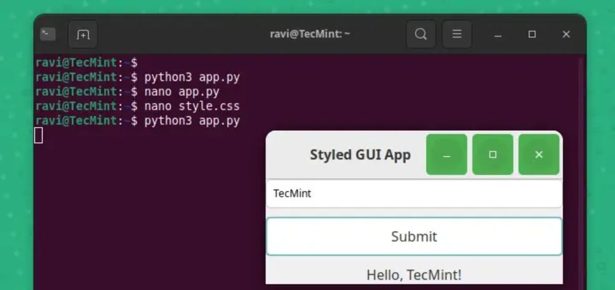The width and height of the screenshot is (615, 290).
Task: Click the terminal app icon in the title bar
Action: [48, 34]
